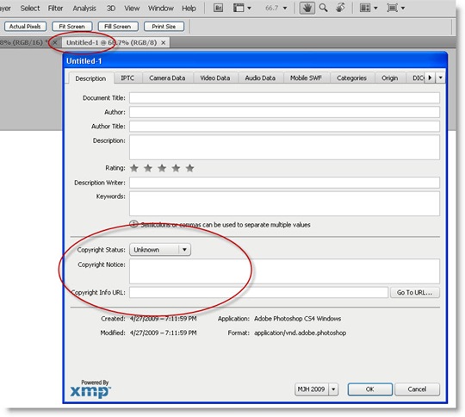Open the Camera Data tab
This screenshot has width=465, height=417.
coord(167,78)
